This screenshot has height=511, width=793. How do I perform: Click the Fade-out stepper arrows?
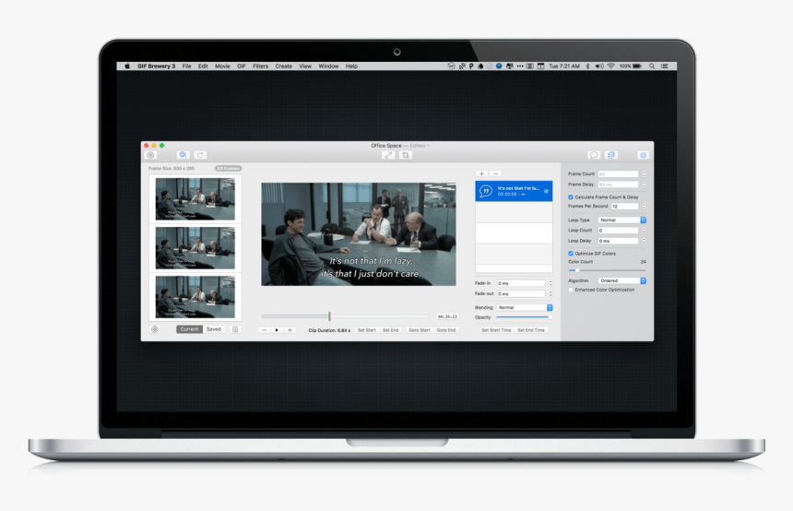(x=550, y=294)
